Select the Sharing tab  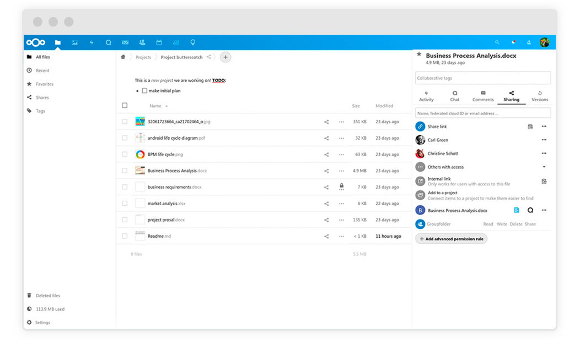pos(511,96)
